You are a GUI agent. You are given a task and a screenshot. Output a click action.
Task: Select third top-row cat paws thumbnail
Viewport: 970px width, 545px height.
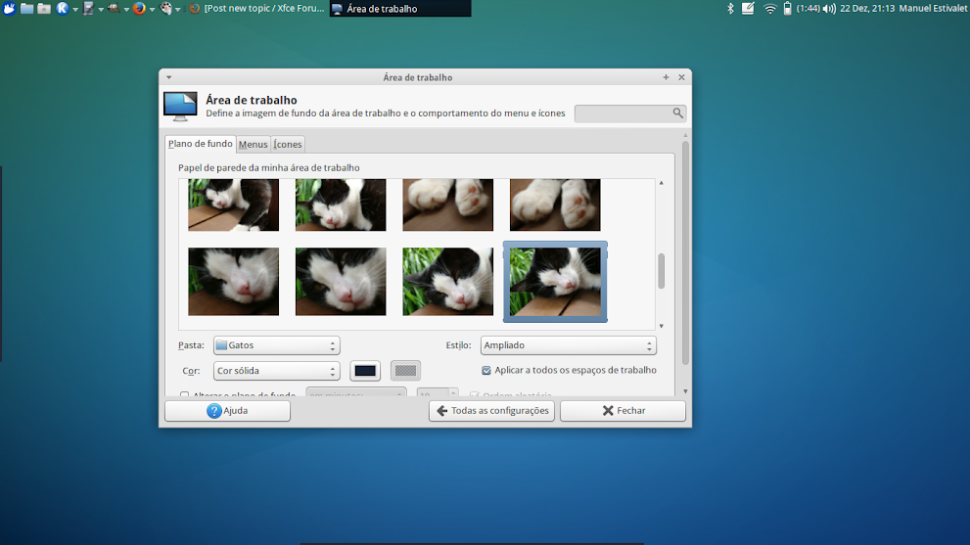coord(448,204)
